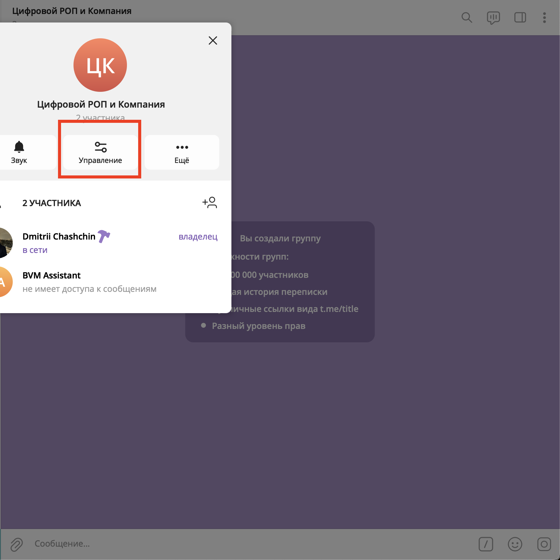Viewport: 560px width, 560px height.
Task: Open bot commands slash icon
Action: 486,544
